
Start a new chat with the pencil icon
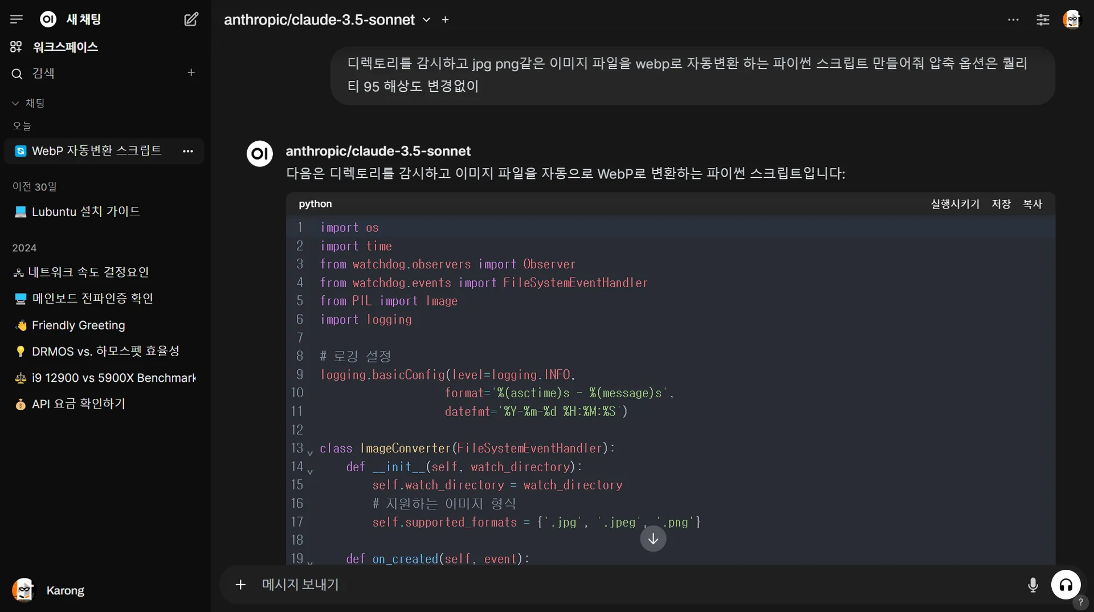[x=191, y=19]
